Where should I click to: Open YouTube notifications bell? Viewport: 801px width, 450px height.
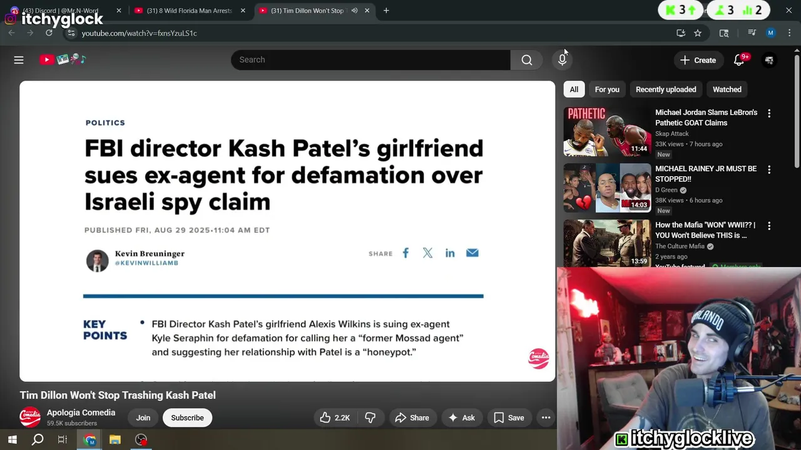739,60
